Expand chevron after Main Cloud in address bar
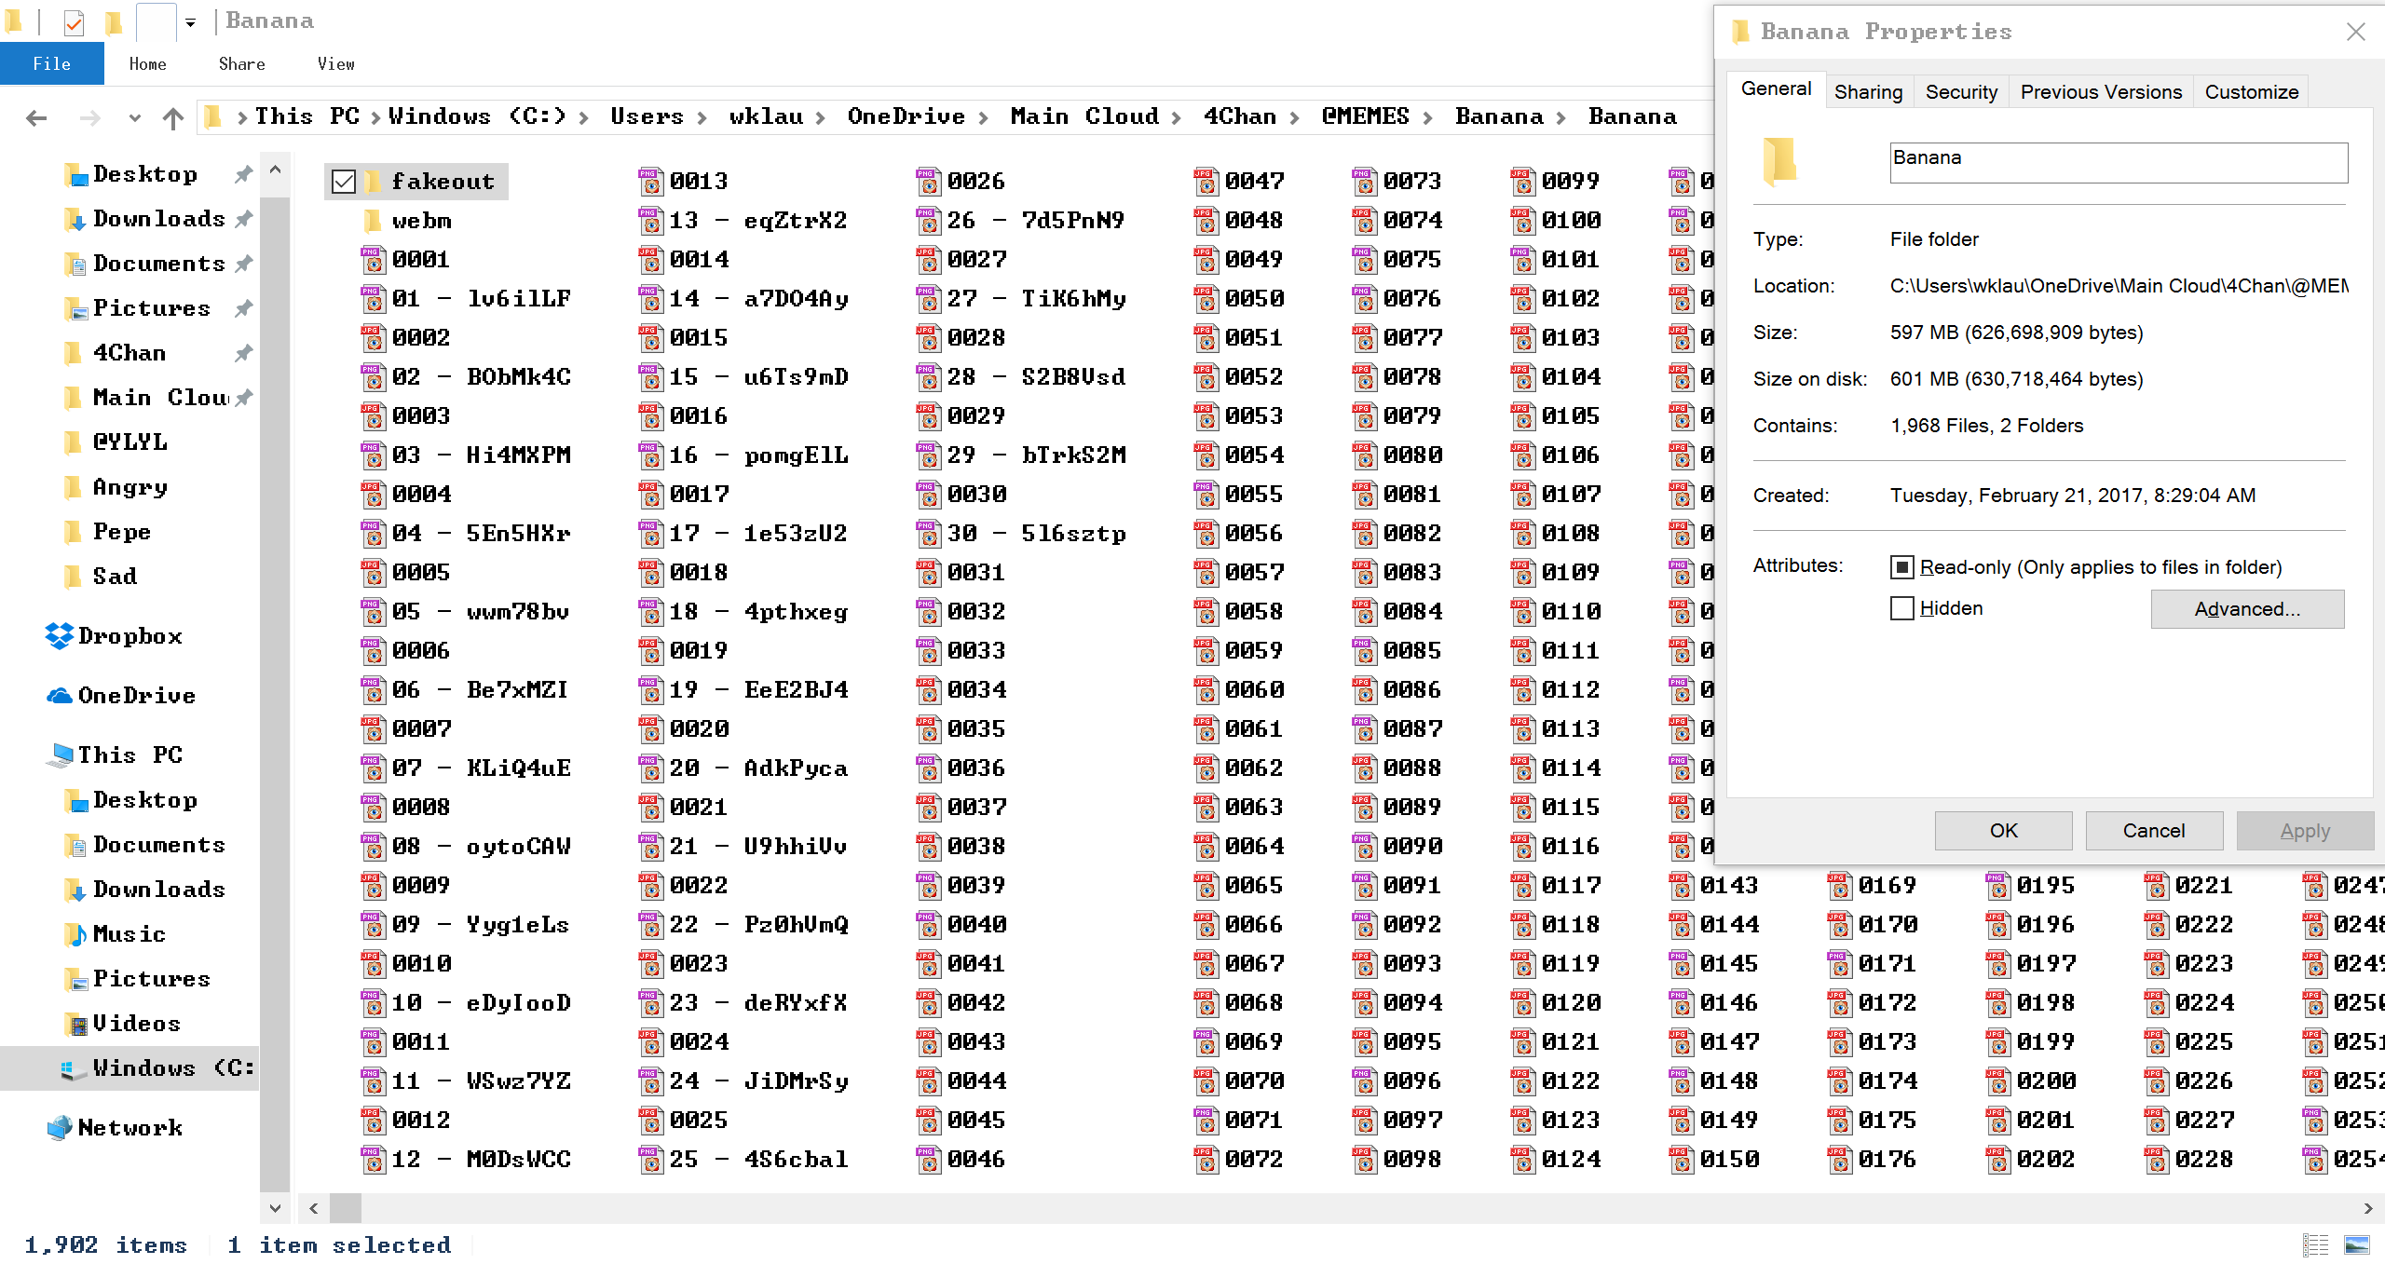2385x1264 pixels. (x=1176, y=117)
